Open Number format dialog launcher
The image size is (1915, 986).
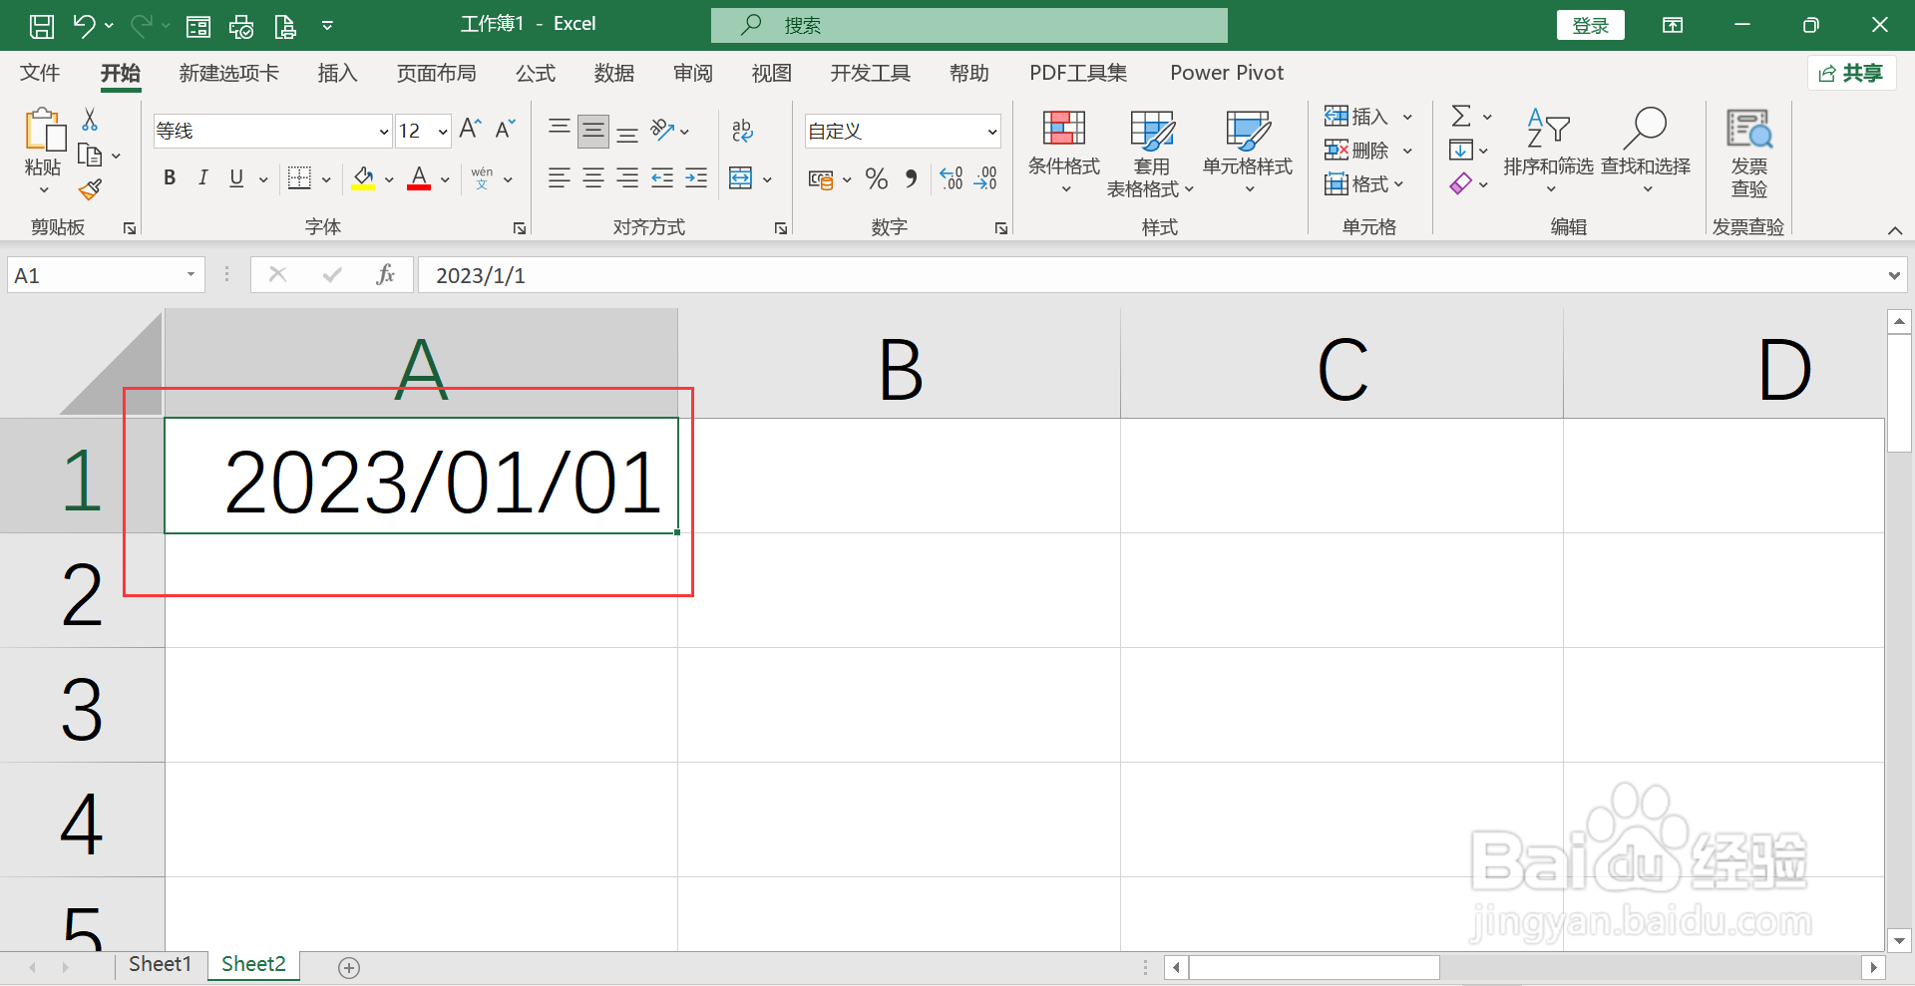(x=1000, y=228)
